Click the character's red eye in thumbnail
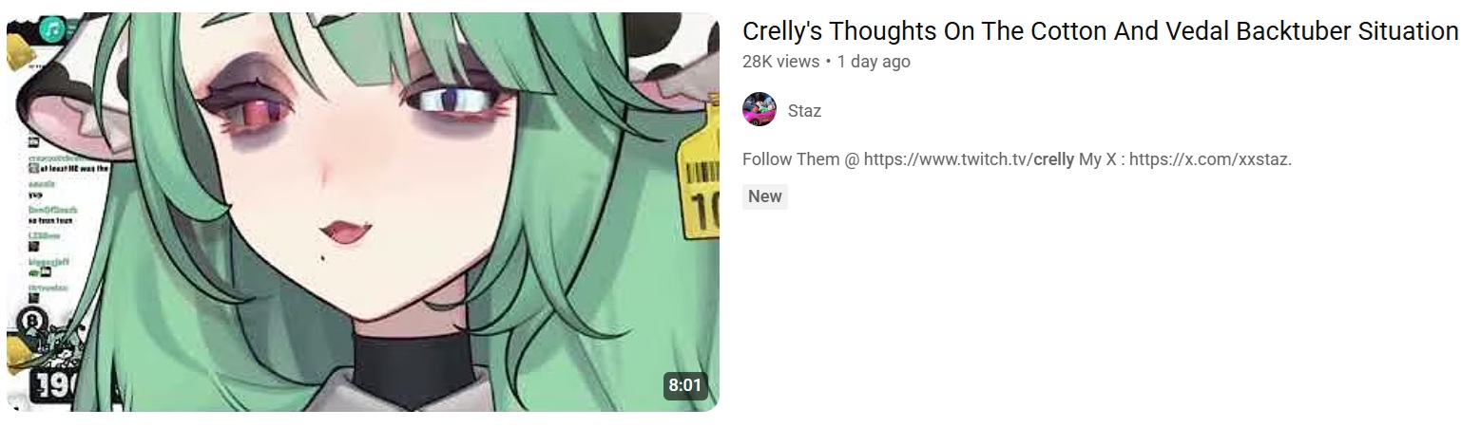Viewport: 1461px width, 428px height. point(255,111)
